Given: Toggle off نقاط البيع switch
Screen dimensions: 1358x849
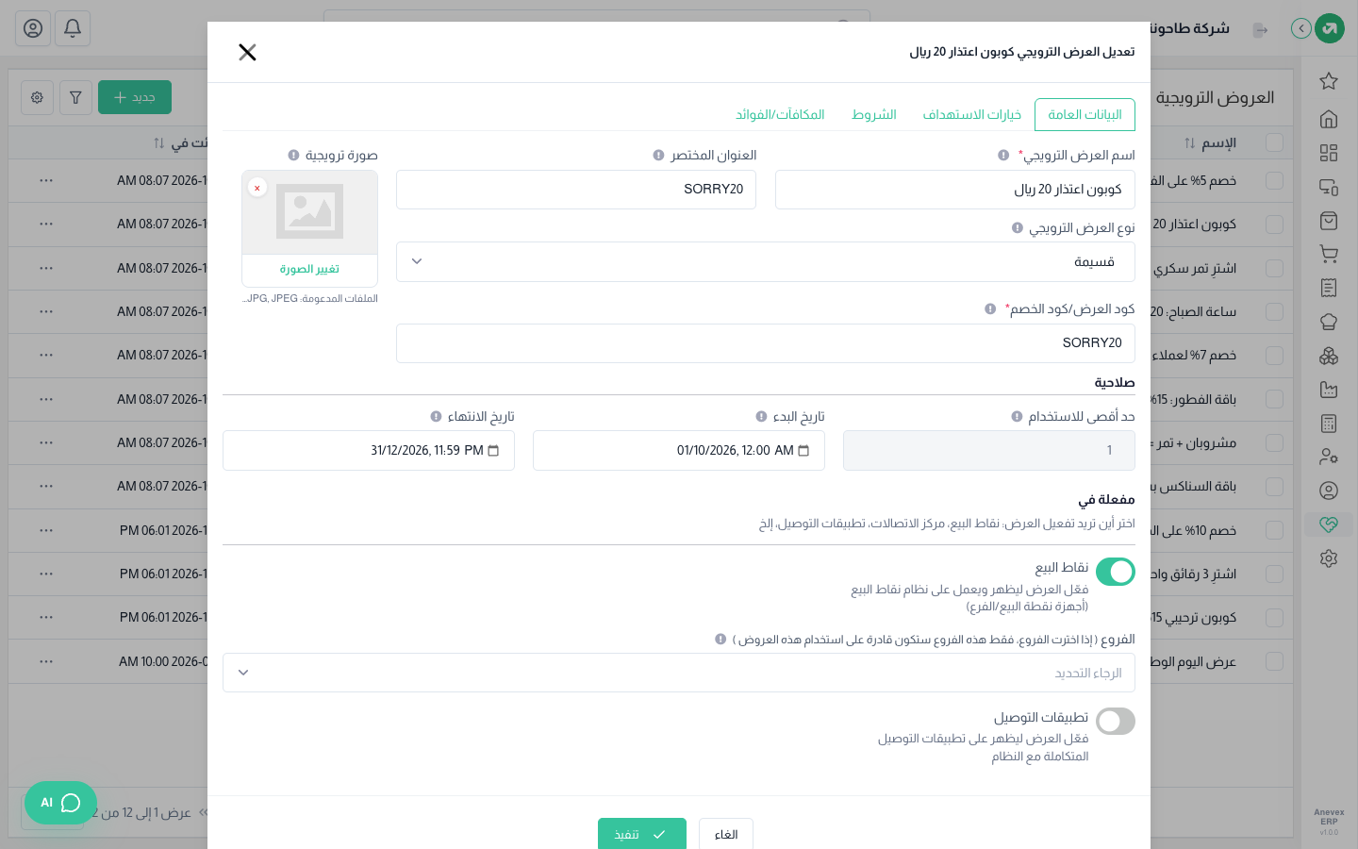Looking at the screenshot, I should point(1116,572).
